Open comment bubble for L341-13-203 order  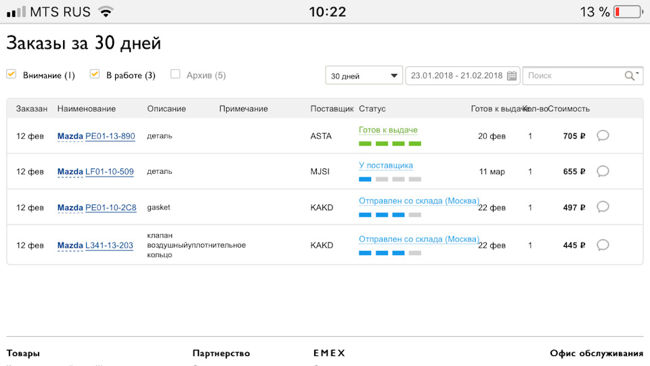(x=603, y=245)
